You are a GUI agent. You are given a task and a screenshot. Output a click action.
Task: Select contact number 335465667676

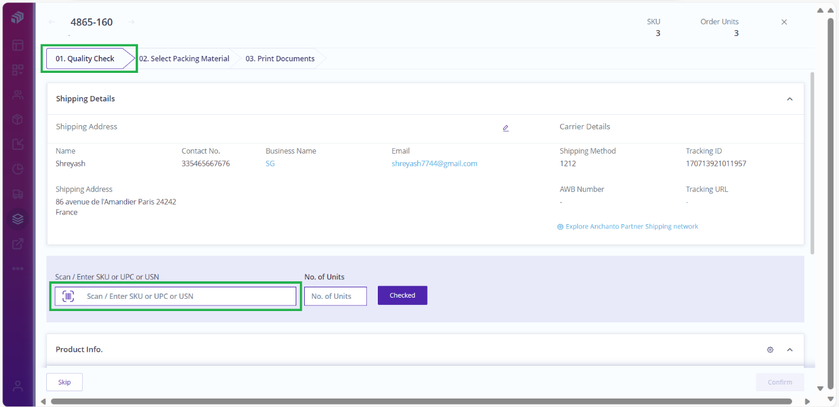206,163
